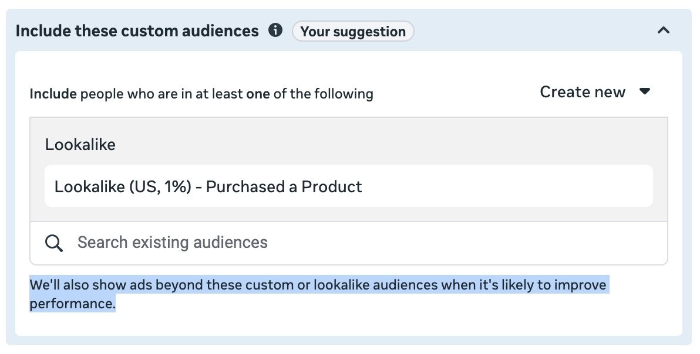Collapse the custom audiences section with chevron

664,30
